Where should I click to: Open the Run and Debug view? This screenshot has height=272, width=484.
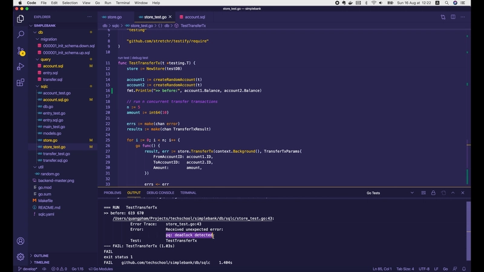[20, 66]
